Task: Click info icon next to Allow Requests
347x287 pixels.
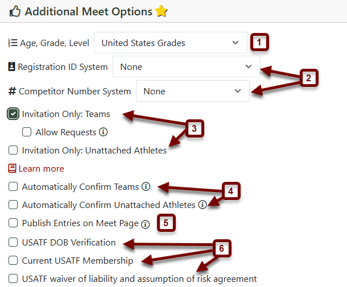Action: pos(103,132)
